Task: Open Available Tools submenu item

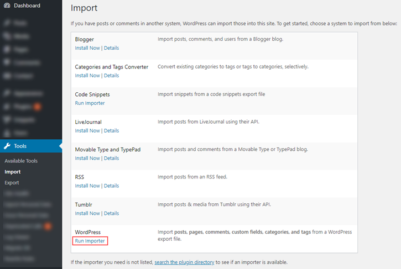Action: 21,161
